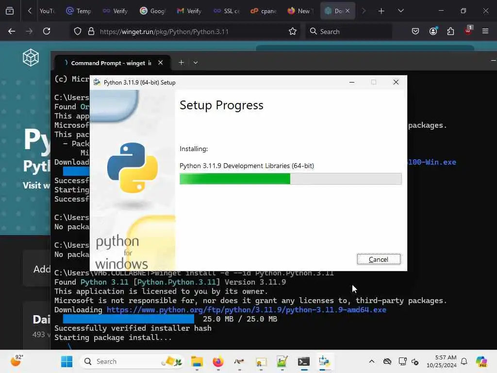Image resolution: width=497 pixels, height=373 pixels.
Task: Click the winget download progress bar in the terminal
Action: pyautogui.click(x=128, y=319)
